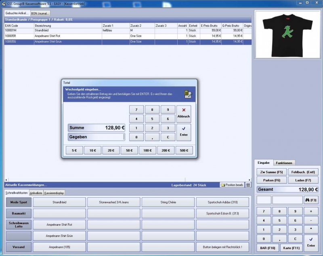Select the 200 € quick cash button

pos(166,150)
